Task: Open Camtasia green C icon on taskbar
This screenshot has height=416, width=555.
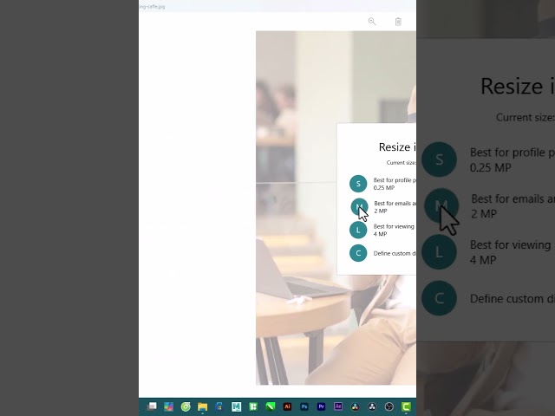Action: [x=406, y=406]
